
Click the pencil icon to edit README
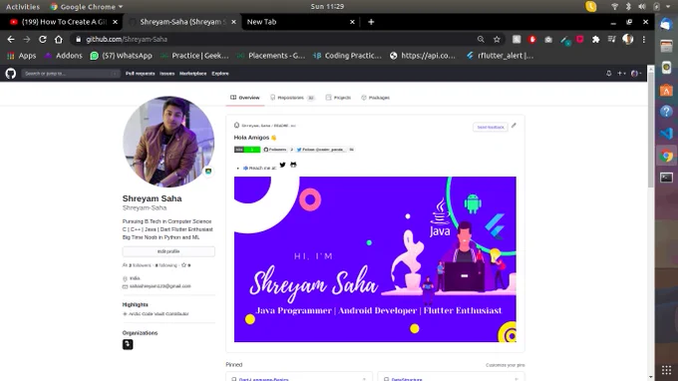tap(513, 126)
